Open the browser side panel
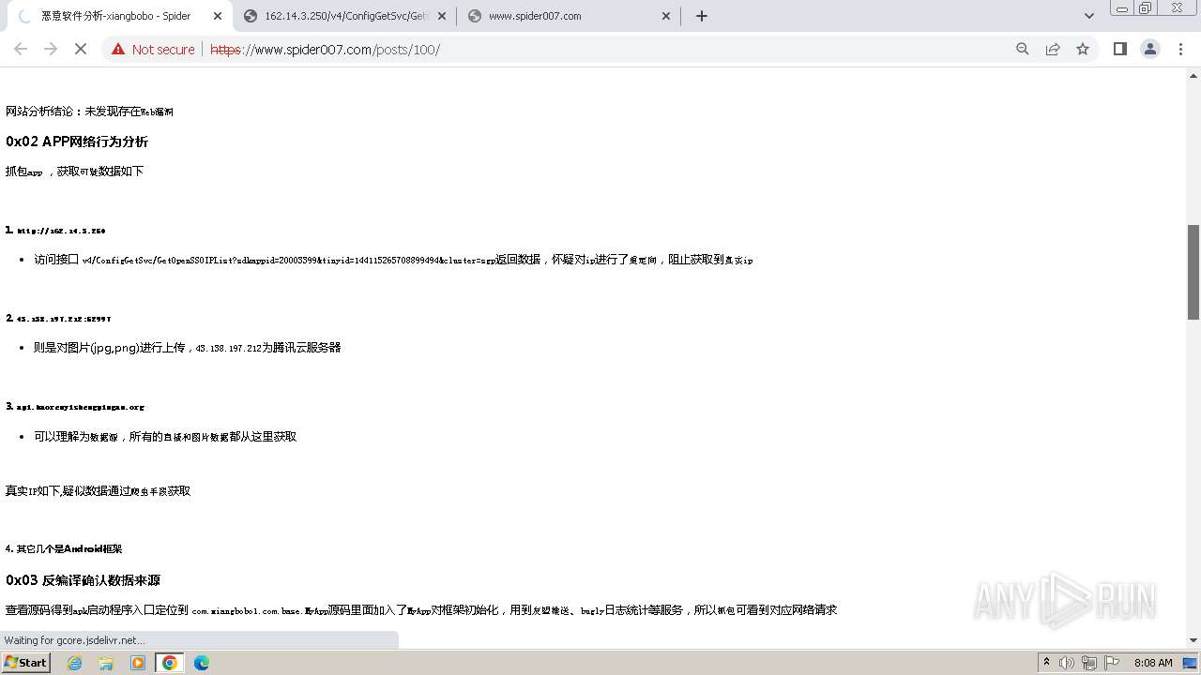This screenshot has height=675, width=1201. point(1120,49)
